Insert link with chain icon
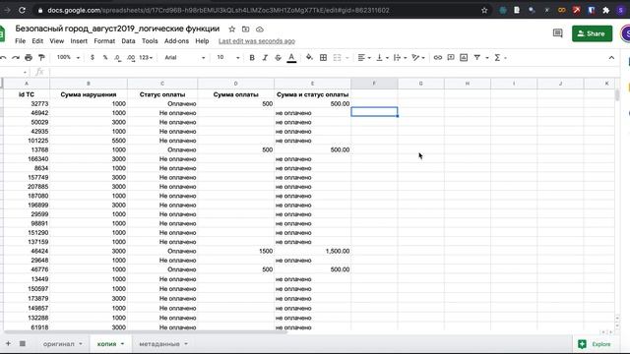Viewport: 630px width, 354px height. pos(437,58)
